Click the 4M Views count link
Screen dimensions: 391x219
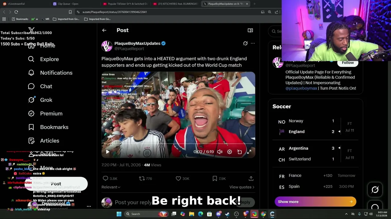(x=152, y=165)
